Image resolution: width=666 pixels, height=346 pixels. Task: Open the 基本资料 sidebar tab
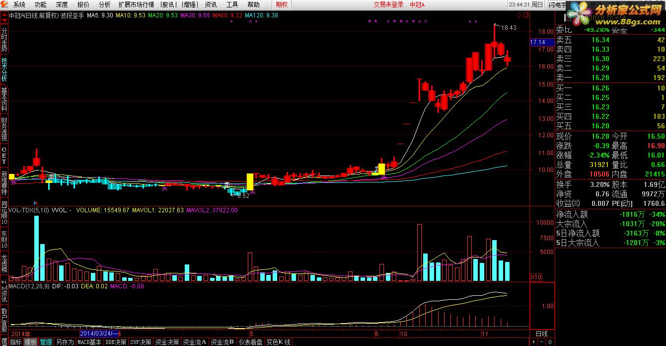pos(4,98)
